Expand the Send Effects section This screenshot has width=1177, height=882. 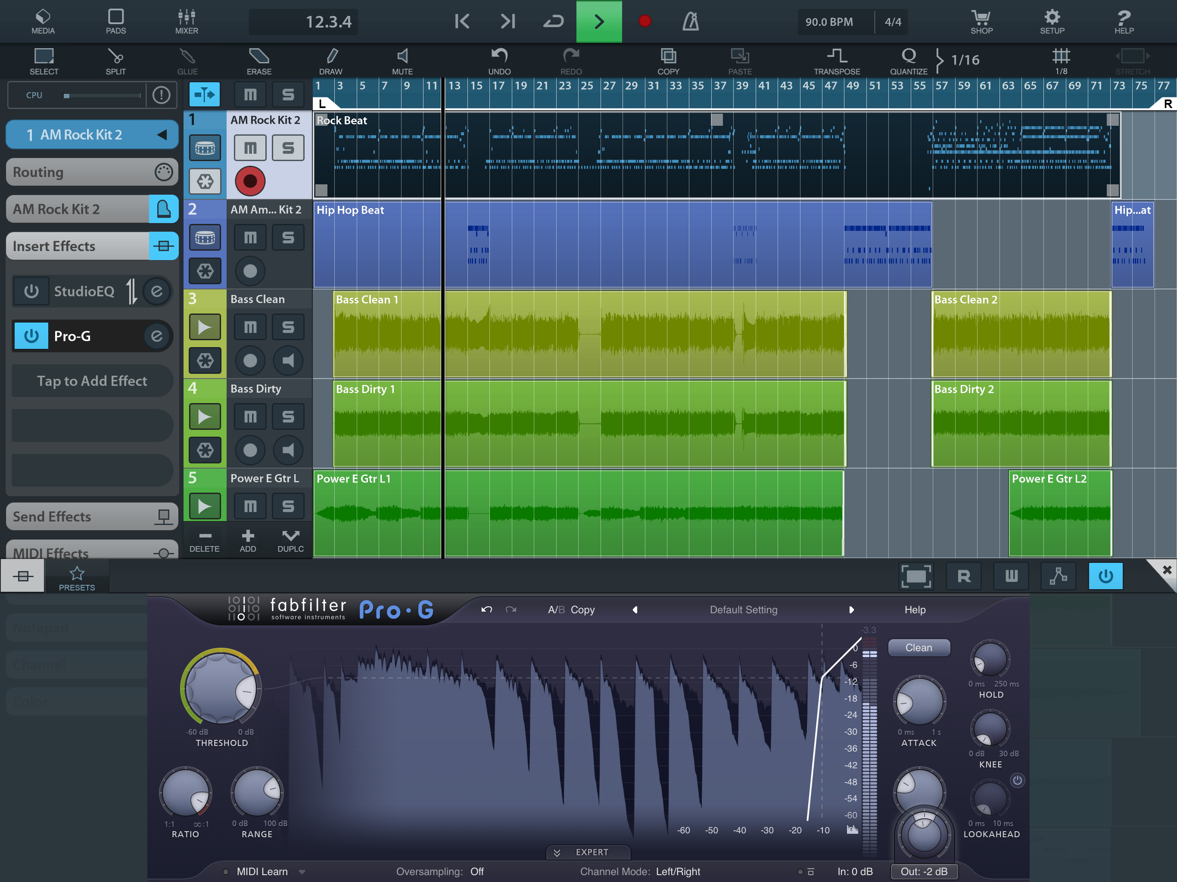91,516
